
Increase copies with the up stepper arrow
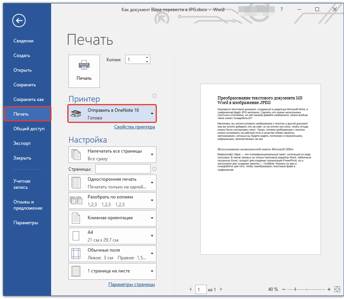point(147,57)
